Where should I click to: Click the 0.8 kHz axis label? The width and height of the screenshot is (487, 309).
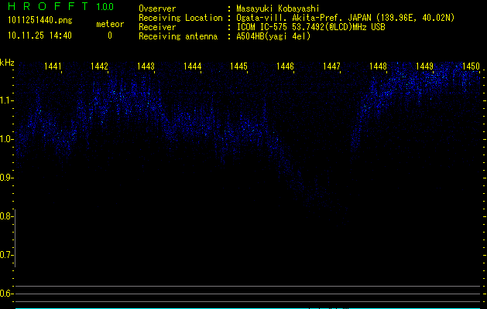[x=6, y=216]
